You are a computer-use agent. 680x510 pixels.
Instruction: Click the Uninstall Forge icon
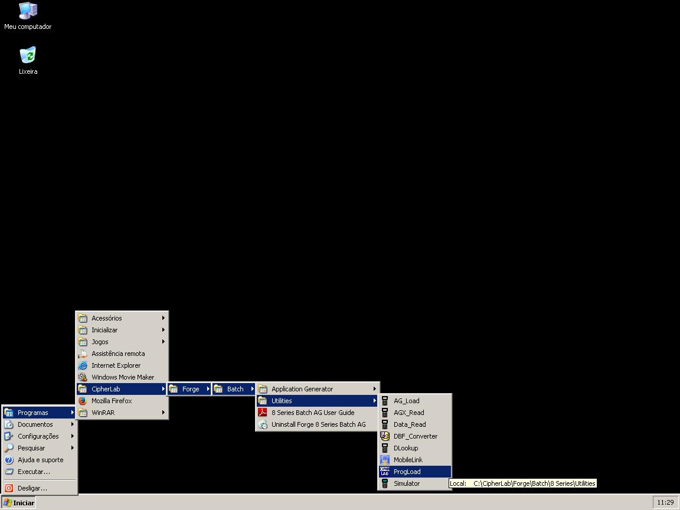(x=263, y=424)
